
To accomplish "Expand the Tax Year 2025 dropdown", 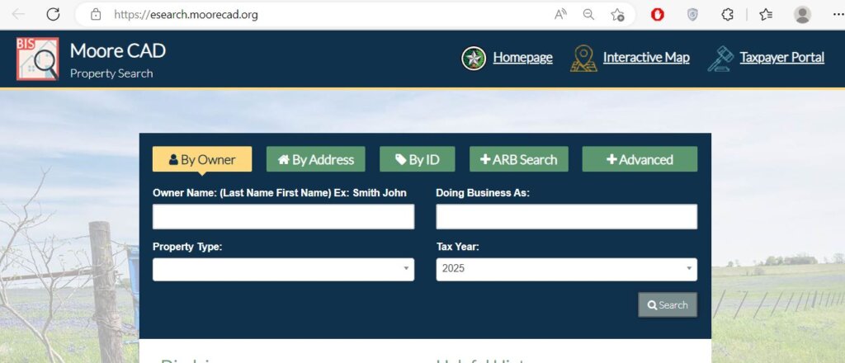I will 566,269.
